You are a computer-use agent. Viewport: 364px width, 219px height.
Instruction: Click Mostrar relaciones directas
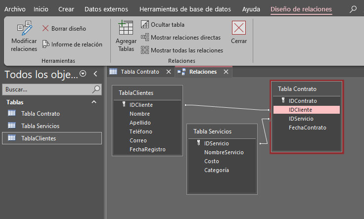click(x=181, y=38)
